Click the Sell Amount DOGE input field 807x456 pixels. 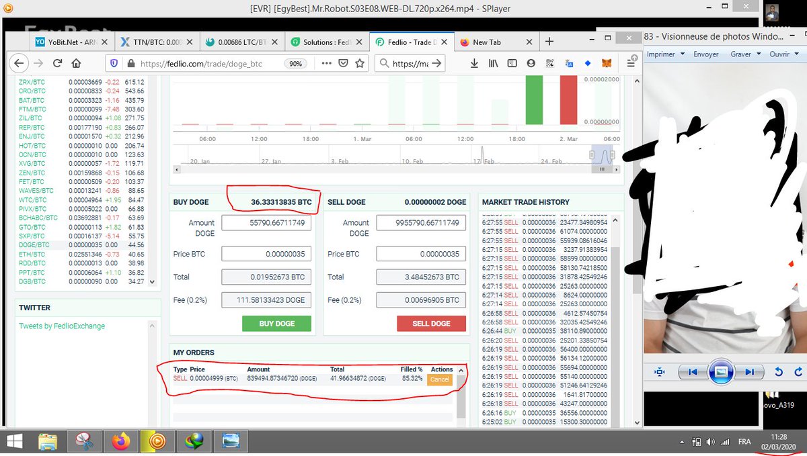421,223
